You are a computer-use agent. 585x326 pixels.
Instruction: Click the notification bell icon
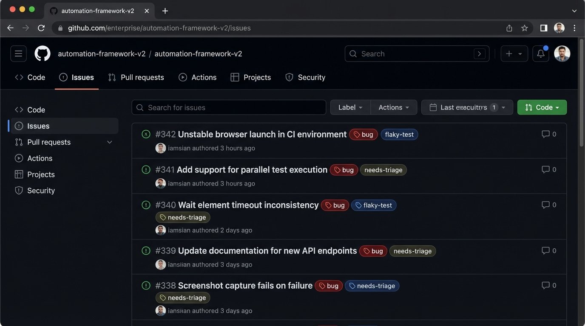540,53
